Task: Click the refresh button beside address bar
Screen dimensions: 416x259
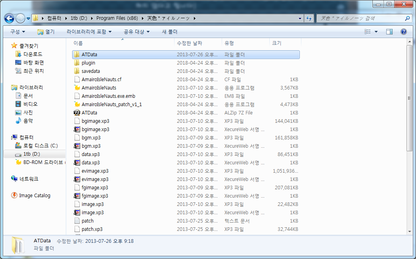Action: click(309, 18)
